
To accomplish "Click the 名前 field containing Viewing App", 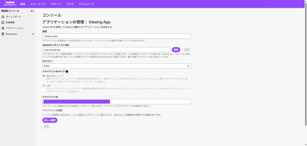I will tap(117, 36).
